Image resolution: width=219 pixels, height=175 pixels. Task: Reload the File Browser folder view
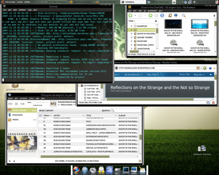(x=162, y=15)
